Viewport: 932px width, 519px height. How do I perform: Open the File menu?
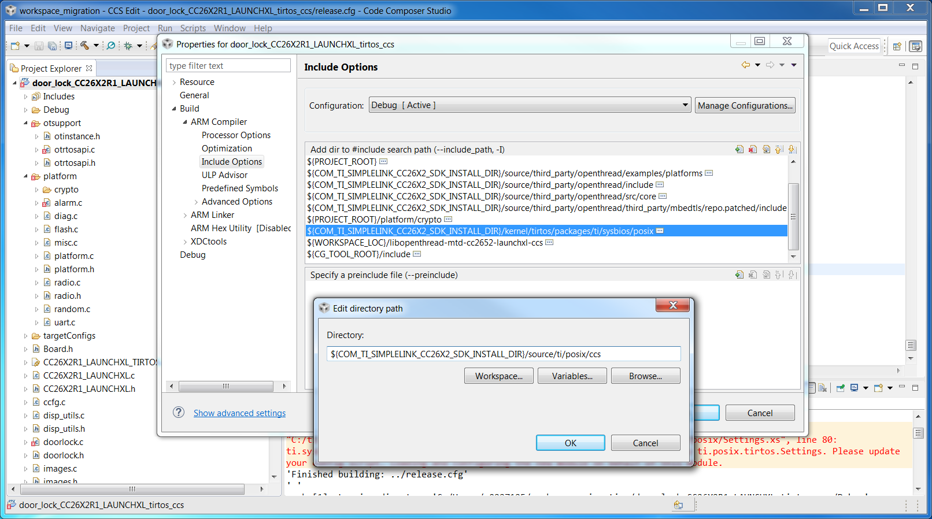pos(16,28)
